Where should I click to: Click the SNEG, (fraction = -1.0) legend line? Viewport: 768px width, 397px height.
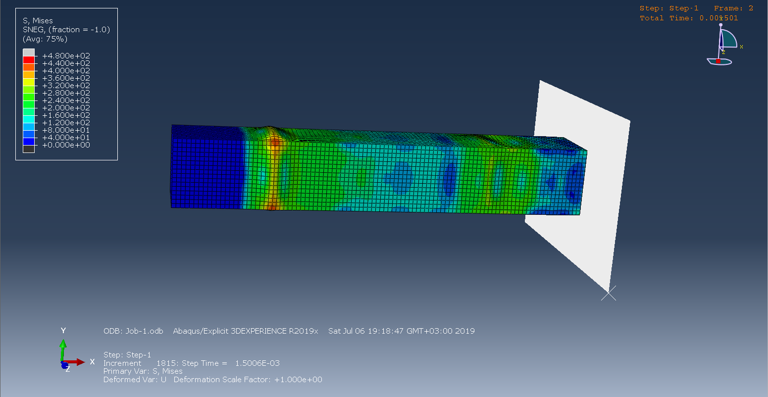pyautogui.click(x=66, y=30)
